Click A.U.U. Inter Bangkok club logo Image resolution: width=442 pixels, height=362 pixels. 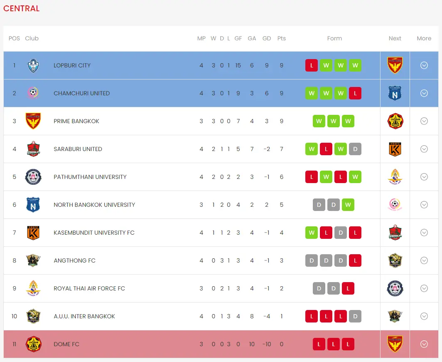click(x=33, y=316)
